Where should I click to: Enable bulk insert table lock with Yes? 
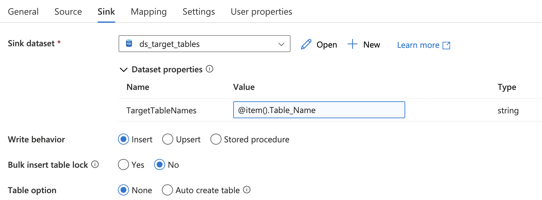[123, 165]
